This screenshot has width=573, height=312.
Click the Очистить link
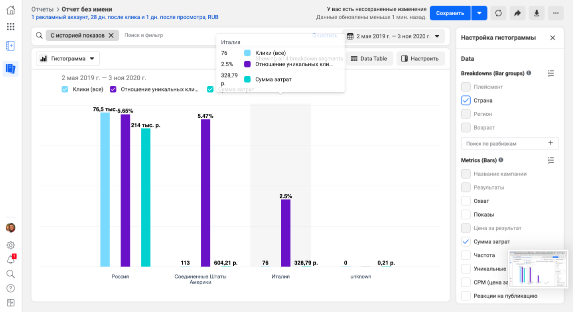click(325, 35)
